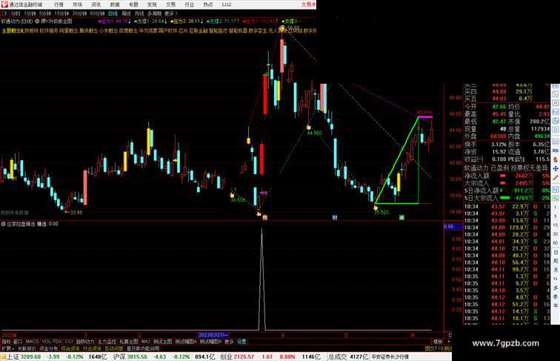Click the blue cross-arrows move icon in sidebar
This screenshot has width=560, height=361.
[x=556, y=168]
